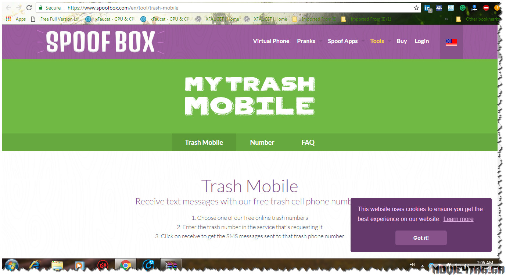Click step '2. Enter the trash number in the service'
The height and width of the screenshot is (275, 506).
(250, 227)
